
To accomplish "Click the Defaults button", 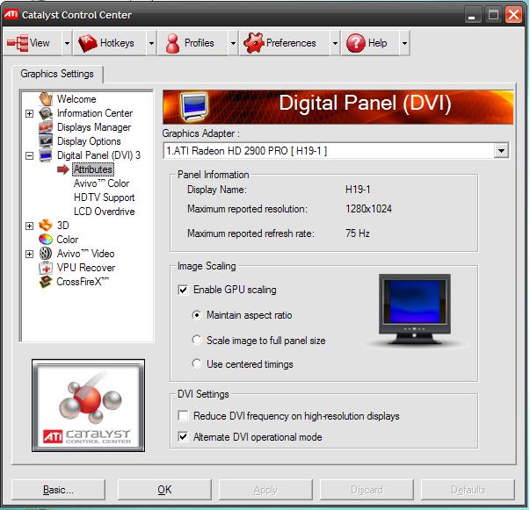I will point(468,490).
